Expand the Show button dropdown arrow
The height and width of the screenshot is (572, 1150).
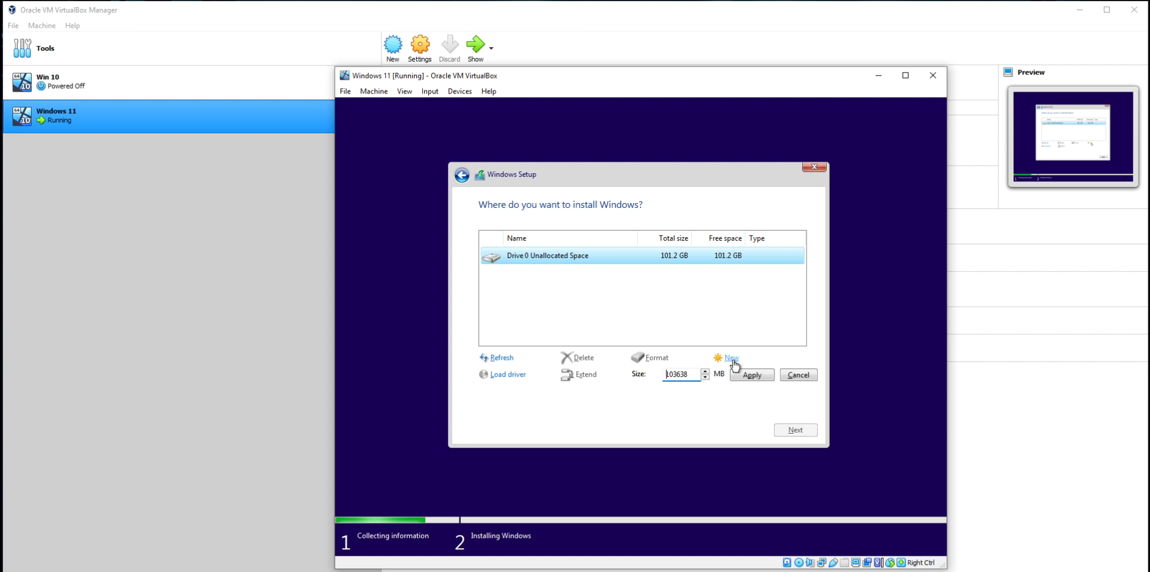pyautogui.click(x=491, y=48)
